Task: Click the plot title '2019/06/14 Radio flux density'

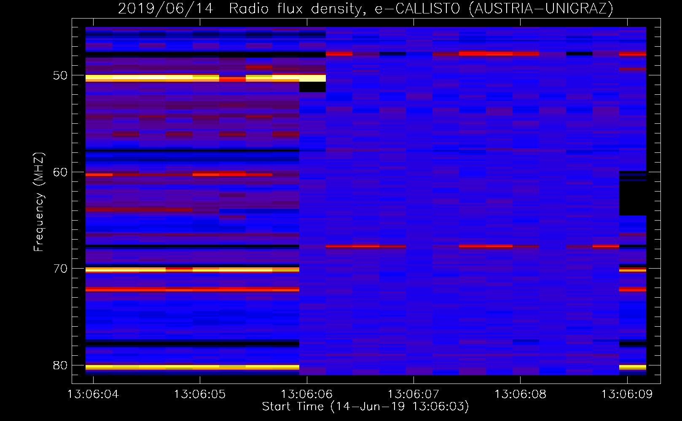Action: click(x=242, y=8)
